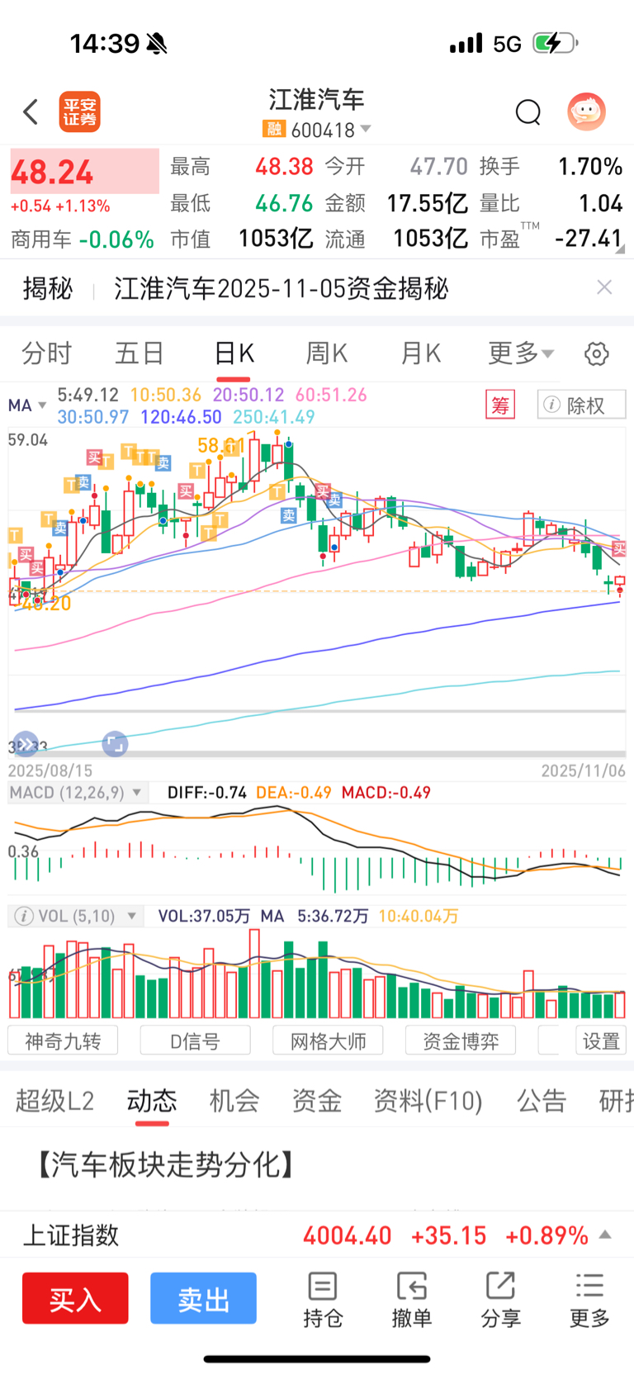The width and height of the screenshot is (634, 1375).
Task: Open 撤单 cancel order icon
Action: [412, 1300]
